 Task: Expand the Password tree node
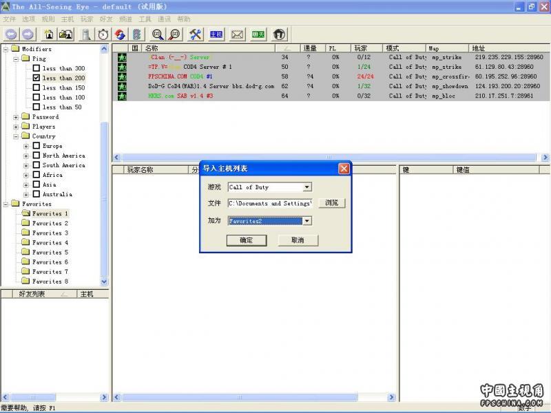(x=16, y=117)
